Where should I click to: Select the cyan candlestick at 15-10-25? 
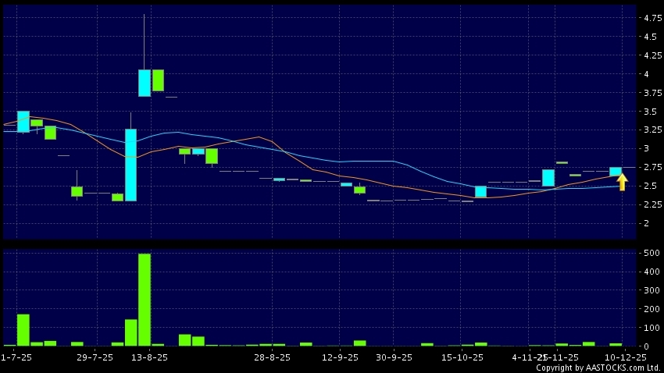[x=480, y=191]
